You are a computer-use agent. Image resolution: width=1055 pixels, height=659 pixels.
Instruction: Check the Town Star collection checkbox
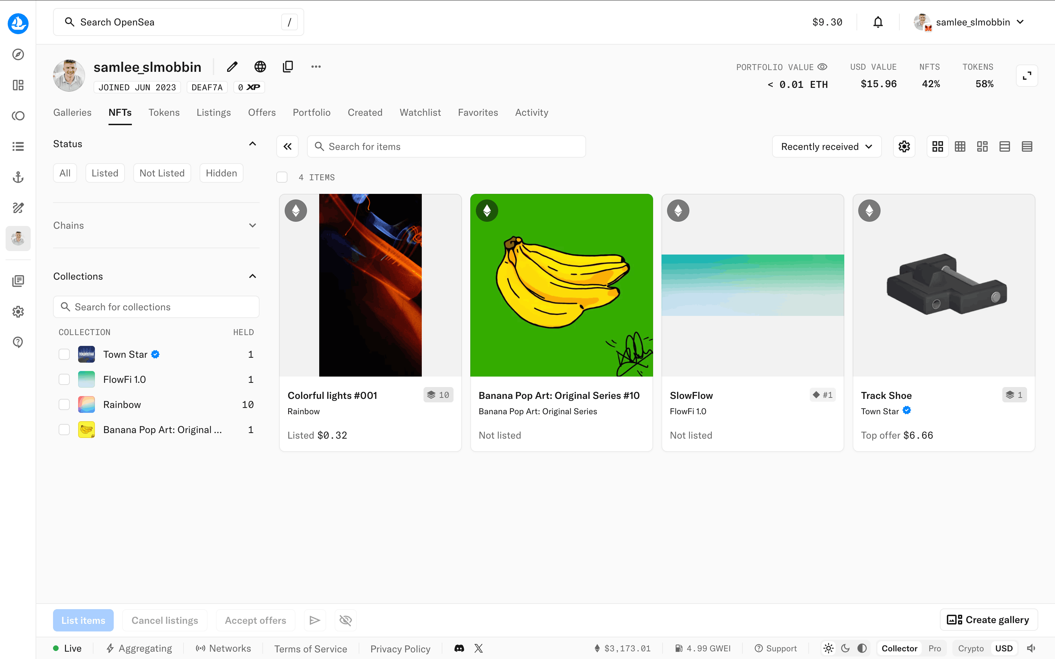(x=64, y=354)
